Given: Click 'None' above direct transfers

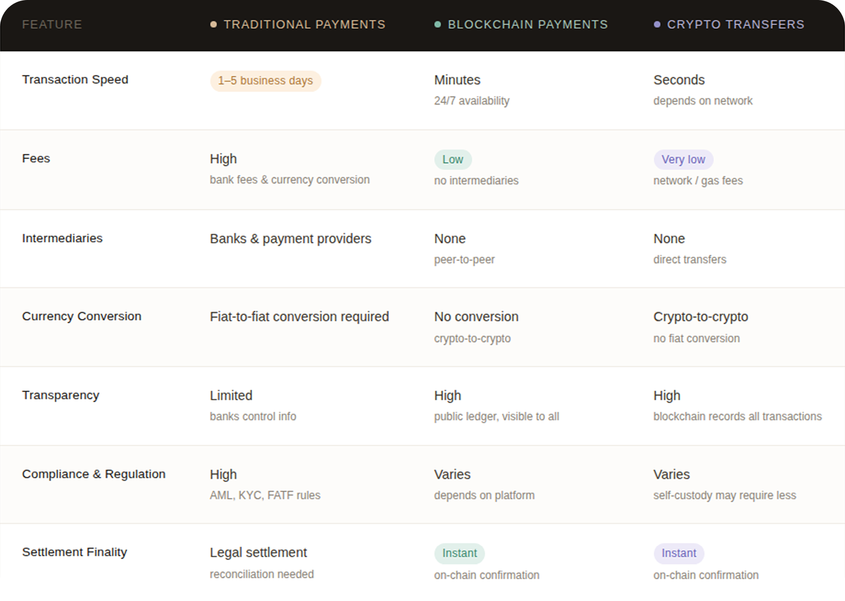Looking at the screenshot, I should (669, 239).
